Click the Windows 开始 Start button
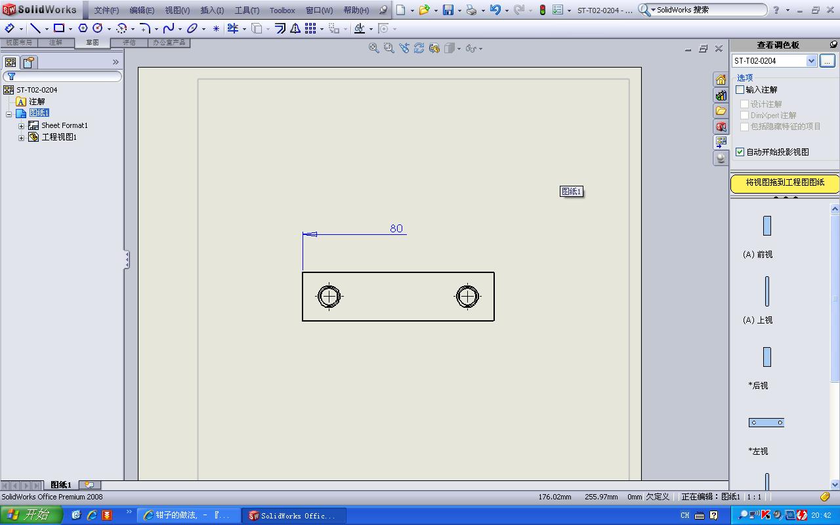The height and width of the screenshot is (525, 840). pos(31,515)
